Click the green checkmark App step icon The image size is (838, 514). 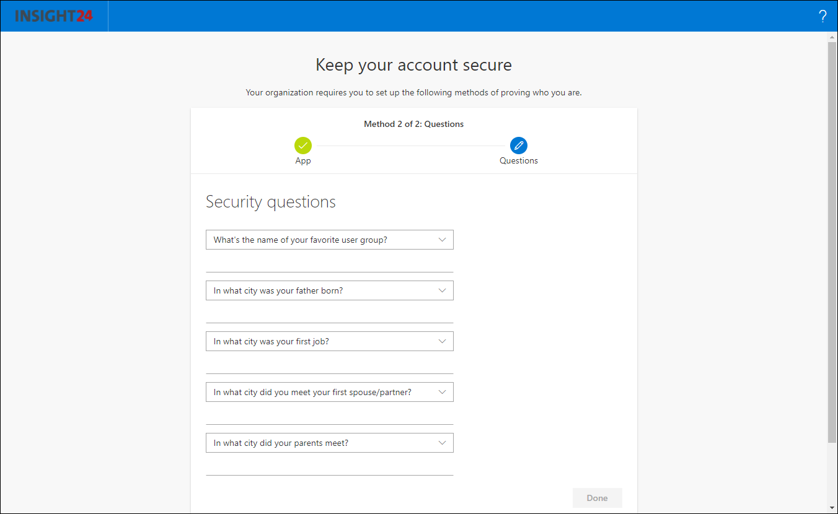pos(303,146)
